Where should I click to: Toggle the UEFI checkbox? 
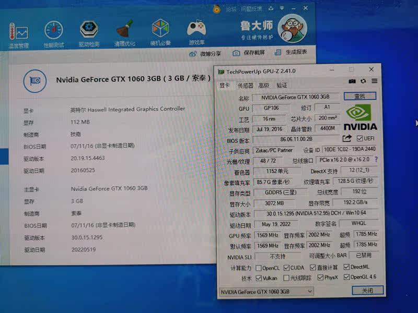tap(359, 138)
